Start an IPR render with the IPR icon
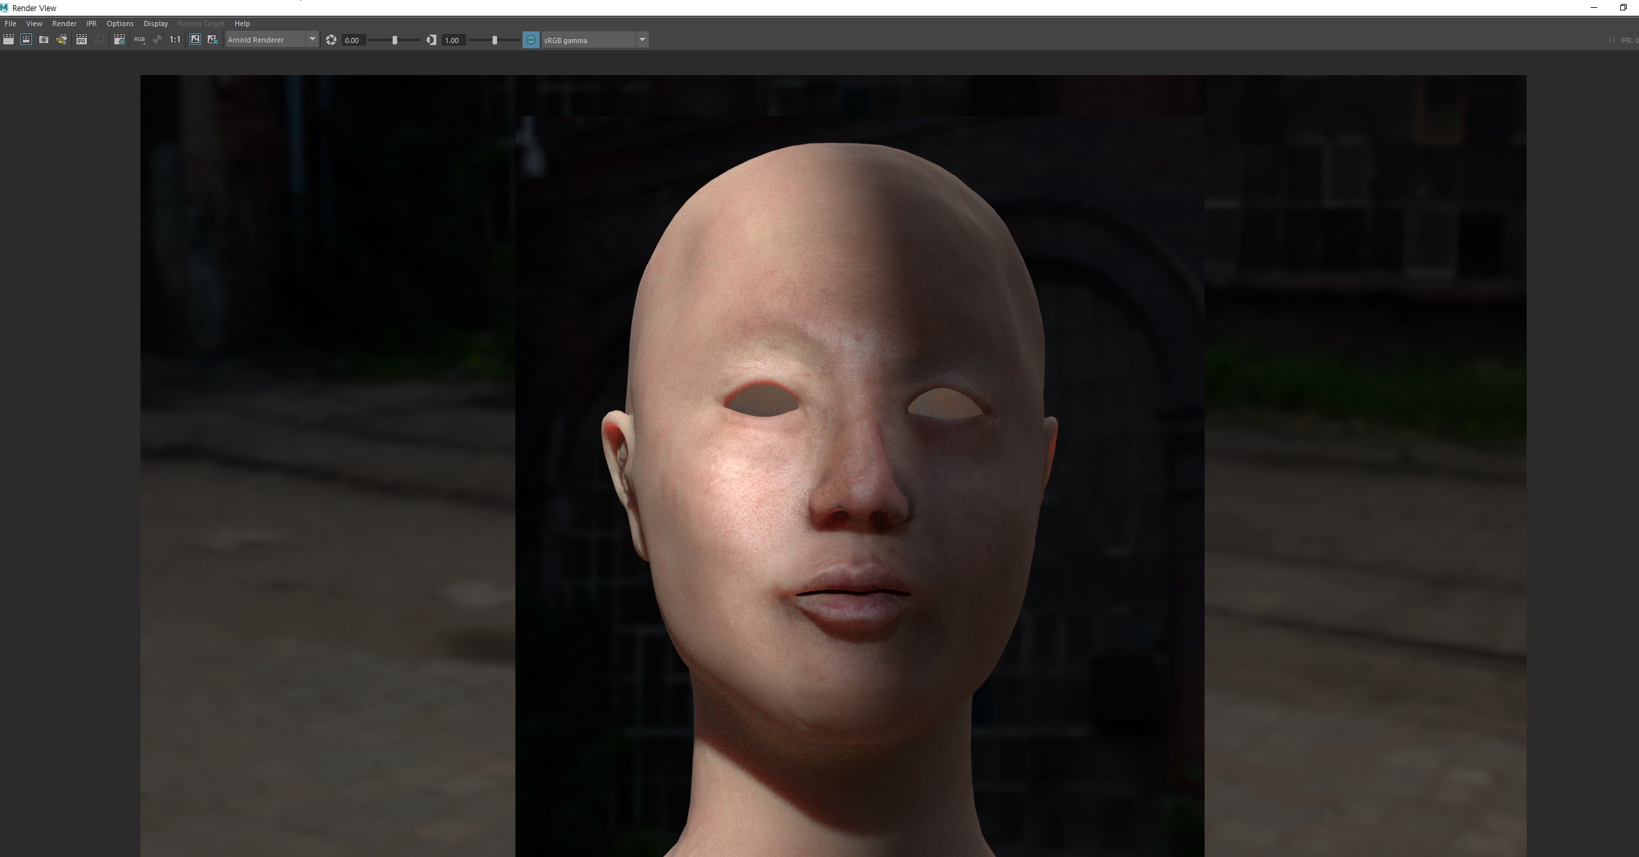Image resolution: width=1639 pixels, height=857 pixels. point(81,40)
